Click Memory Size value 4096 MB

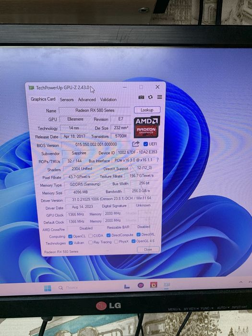click(81, 192)
